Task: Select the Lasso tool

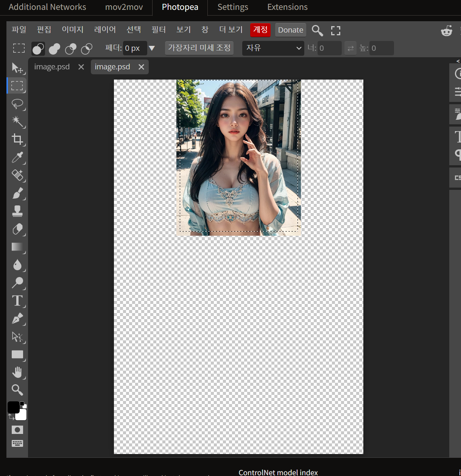Action: tap(17, 105)
